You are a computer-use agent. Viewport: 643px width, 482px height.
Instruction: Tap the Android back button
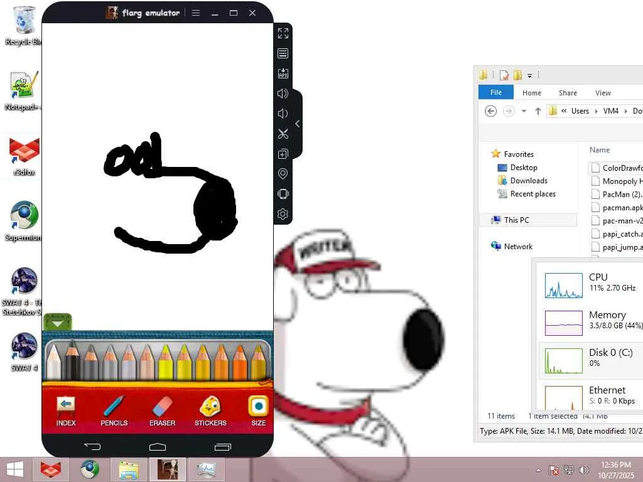pos(92,446)
